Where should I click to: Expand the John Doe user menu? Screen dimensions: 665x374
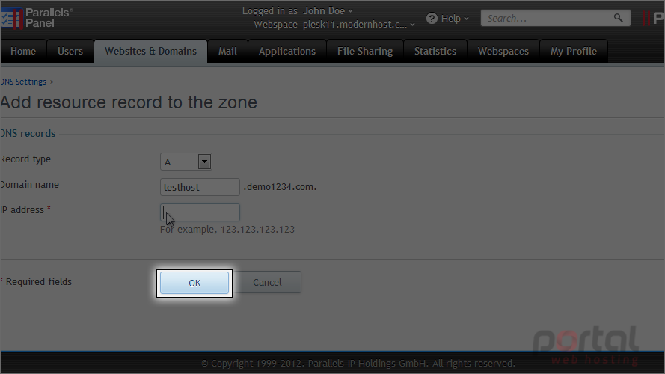(350, 11)
